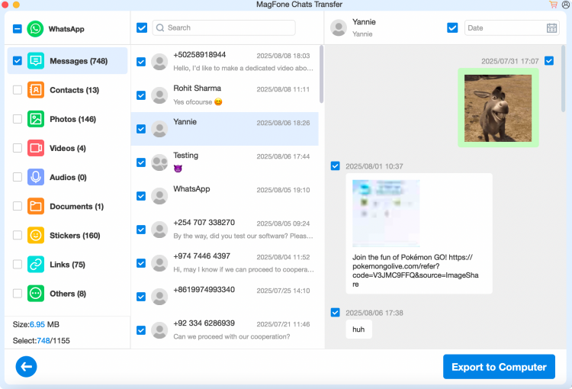572x389 pixels.
Task: Click the +50258918944 contact avatar
Action: point(159,62)
